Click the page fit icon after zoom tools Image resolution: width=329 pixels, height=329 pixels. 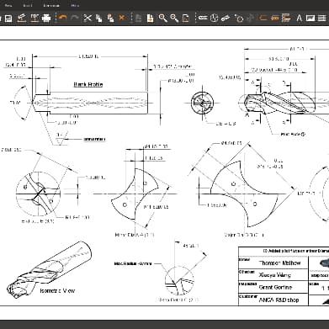click(186, 18)
